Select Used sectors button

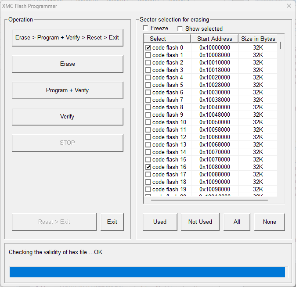(160, 222)
